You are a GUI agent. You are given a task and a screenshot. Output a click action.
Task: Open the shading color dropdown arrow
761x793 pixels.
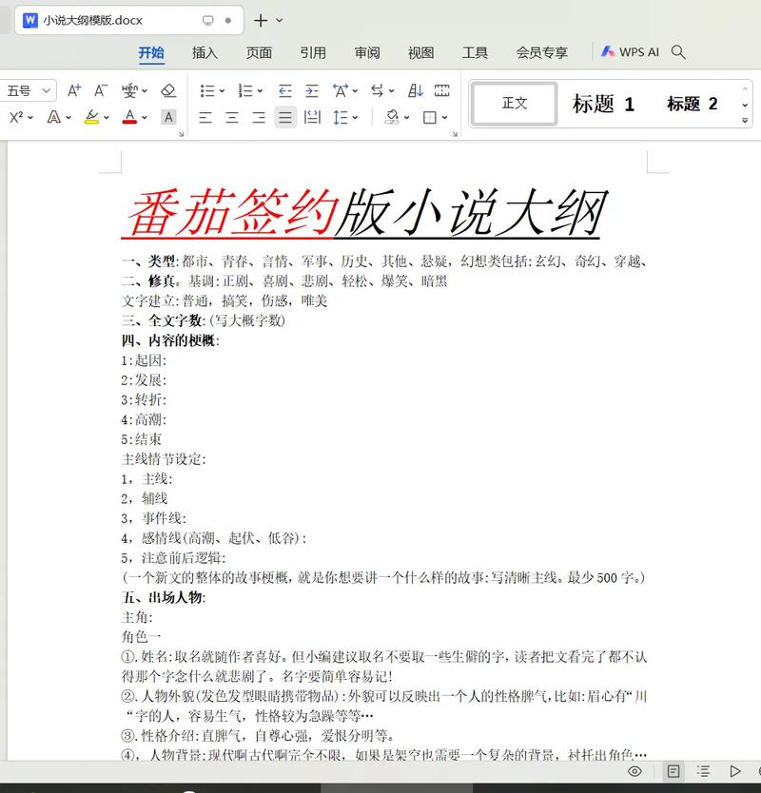406,118
